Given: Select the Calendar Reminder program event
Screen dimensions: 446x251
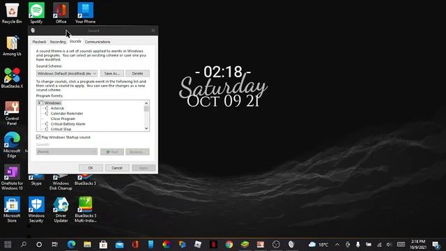Looking at the screenshot, I should 67,114.
